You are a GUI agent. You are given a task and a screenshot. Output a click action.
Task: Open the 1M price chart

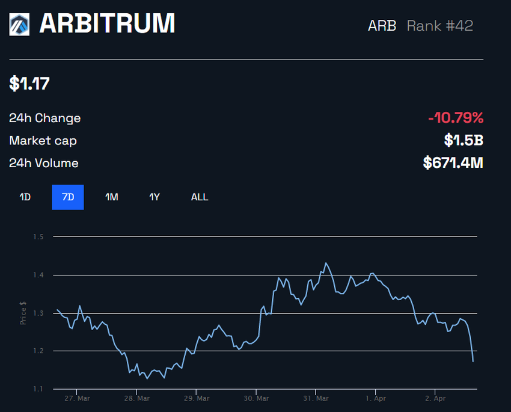[111, 197]
